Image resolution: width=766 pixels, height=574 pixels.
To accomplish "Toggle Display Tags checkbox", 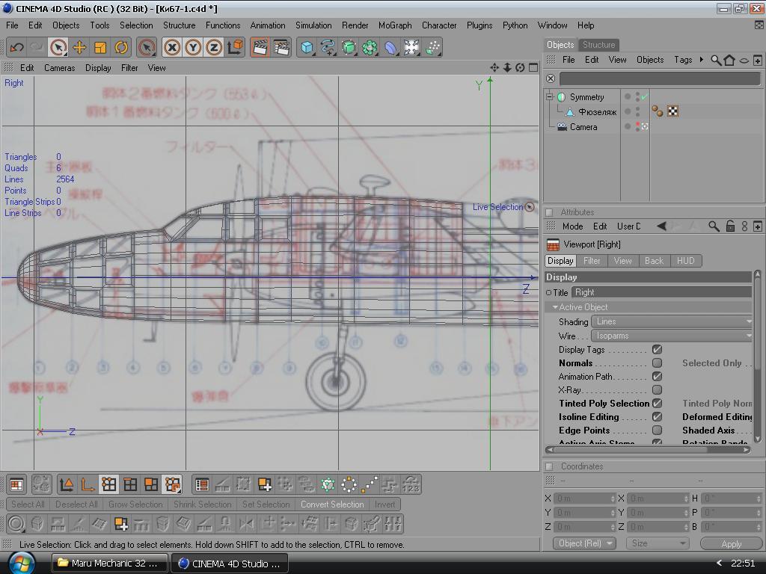I will point(657,350).
